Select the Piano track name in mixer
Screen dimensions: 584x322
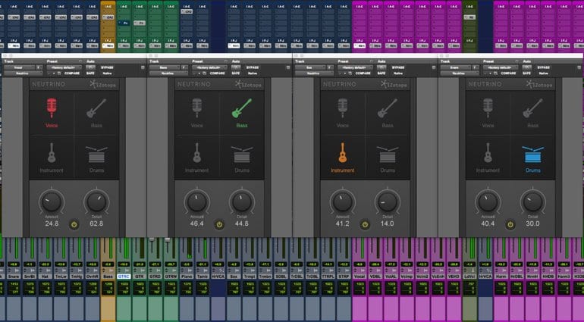[187, 277]
